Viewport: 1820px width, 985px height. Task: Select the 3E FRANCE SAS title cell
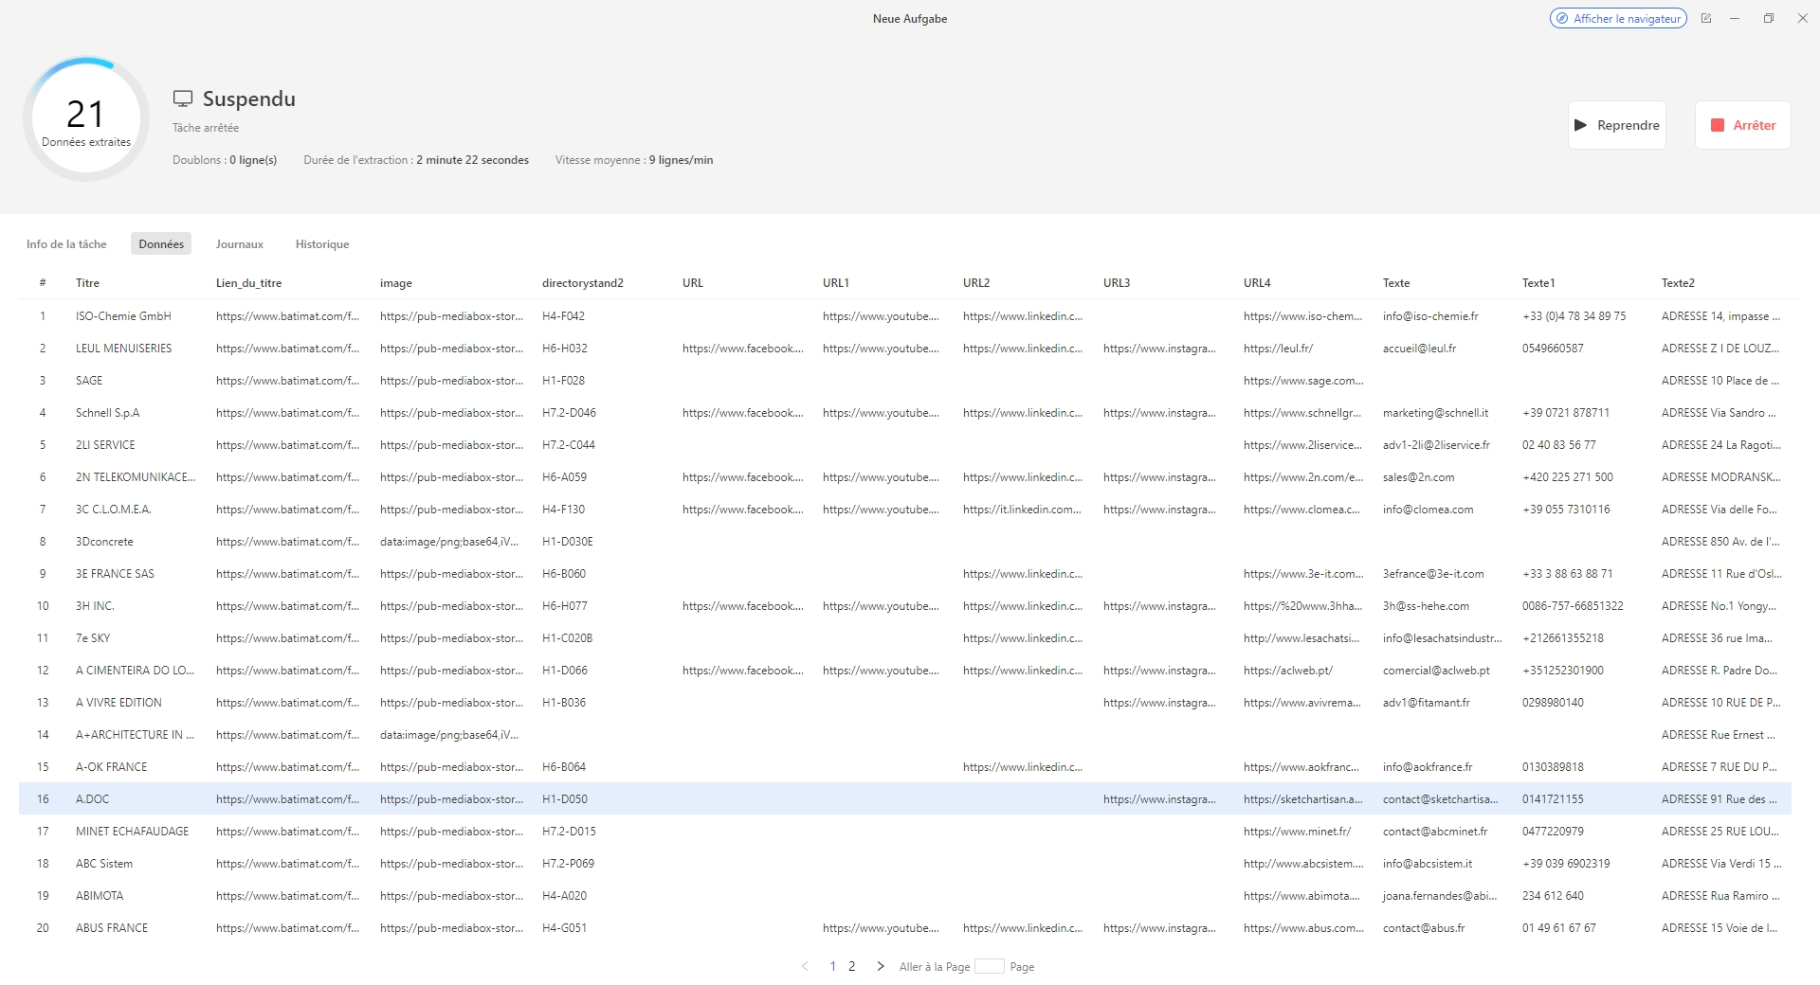tap(115, 574)
